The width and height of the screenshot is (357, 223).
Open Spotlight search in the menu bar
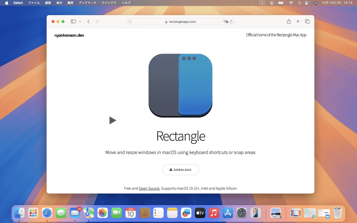pos(299,3)
